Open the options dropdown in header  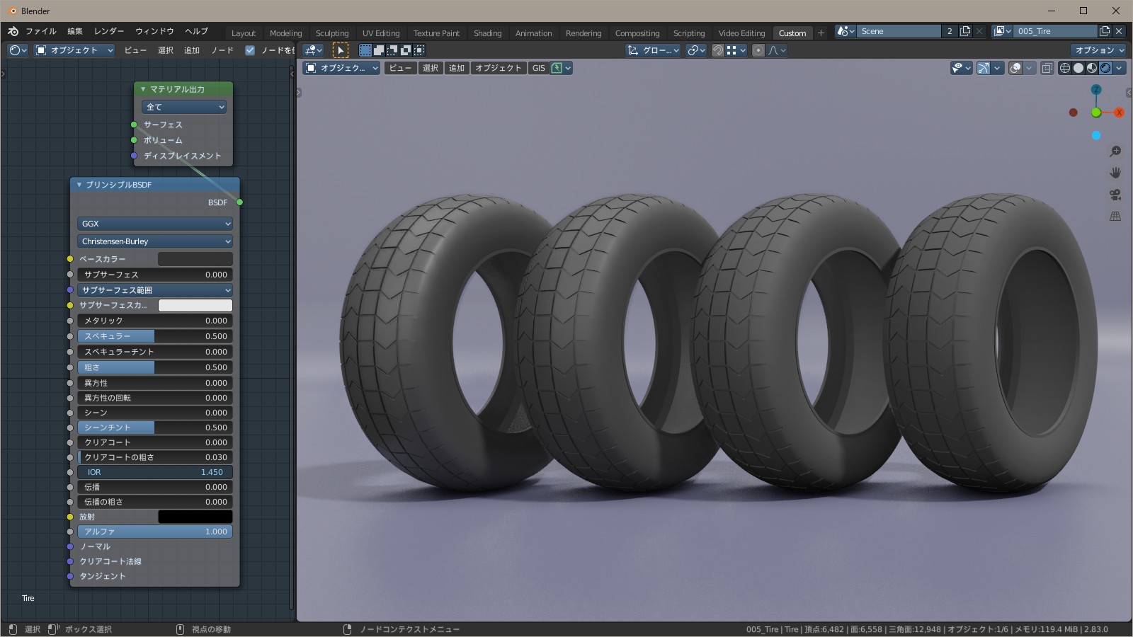click(1098, 50)
